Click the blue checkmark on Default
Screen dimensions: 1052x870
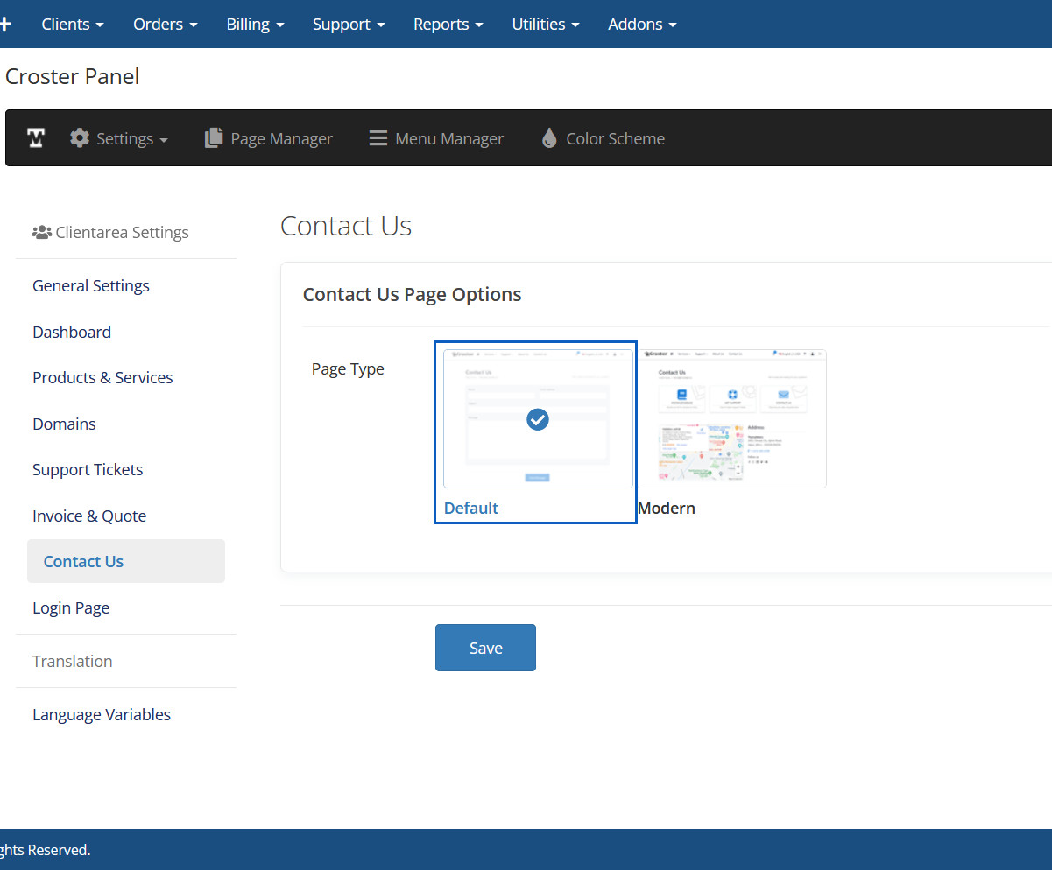pyautogui.click(x=538, y=420)
